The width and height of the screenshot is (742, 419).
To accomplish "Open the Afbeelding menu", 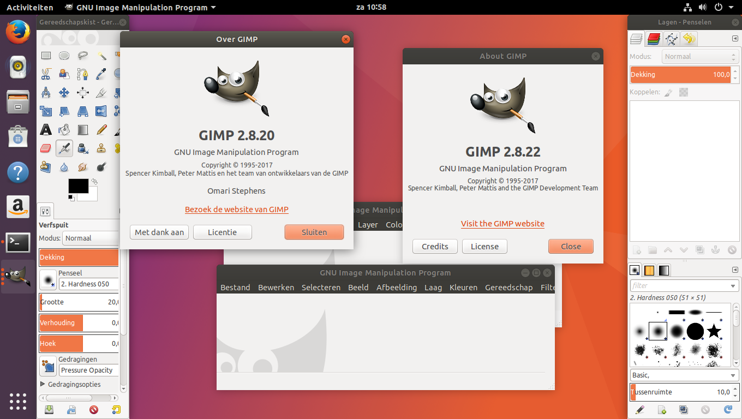I will click(x=397, y=288).
